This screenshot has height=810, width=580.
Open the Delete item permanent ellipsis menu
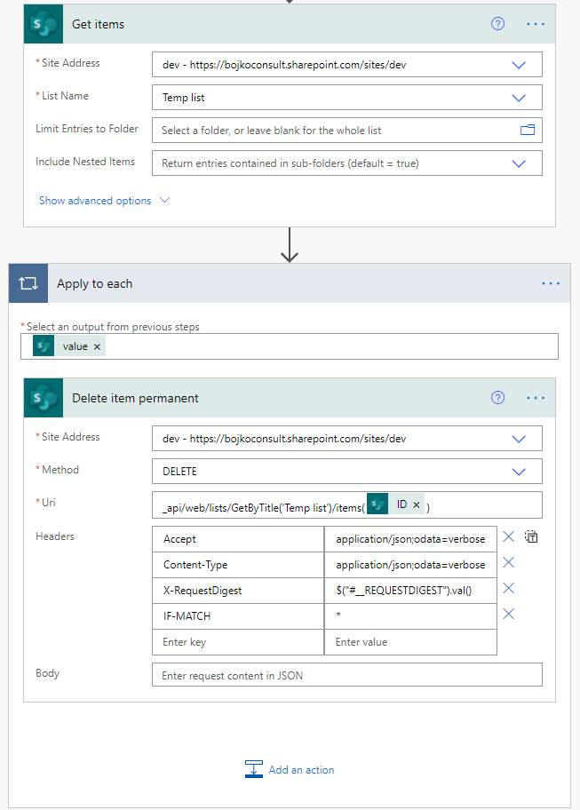(x=536, y=398)
